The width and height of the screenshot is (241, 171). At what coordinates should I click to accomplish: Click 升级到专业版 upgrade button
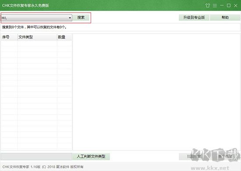tap(194, 17)
